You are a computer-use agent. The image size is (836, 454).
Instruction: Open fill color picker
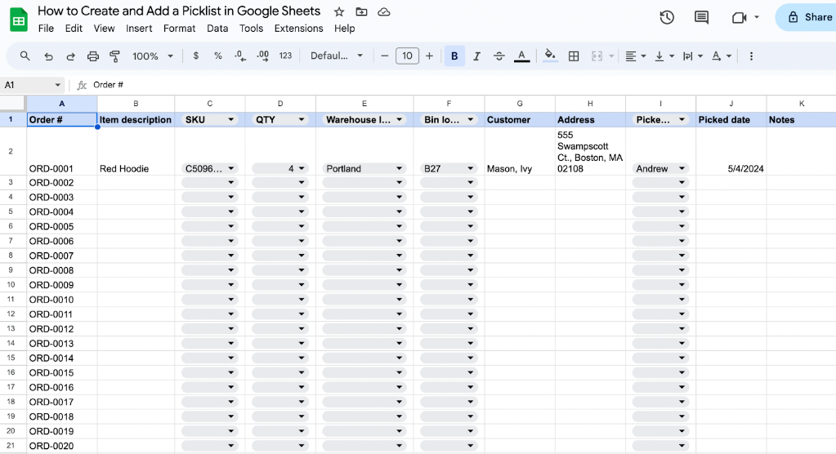pos(550,56)
